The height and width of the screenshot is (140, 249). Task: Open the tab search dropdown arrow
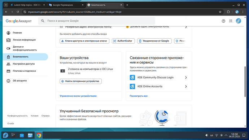click(6, 5)
